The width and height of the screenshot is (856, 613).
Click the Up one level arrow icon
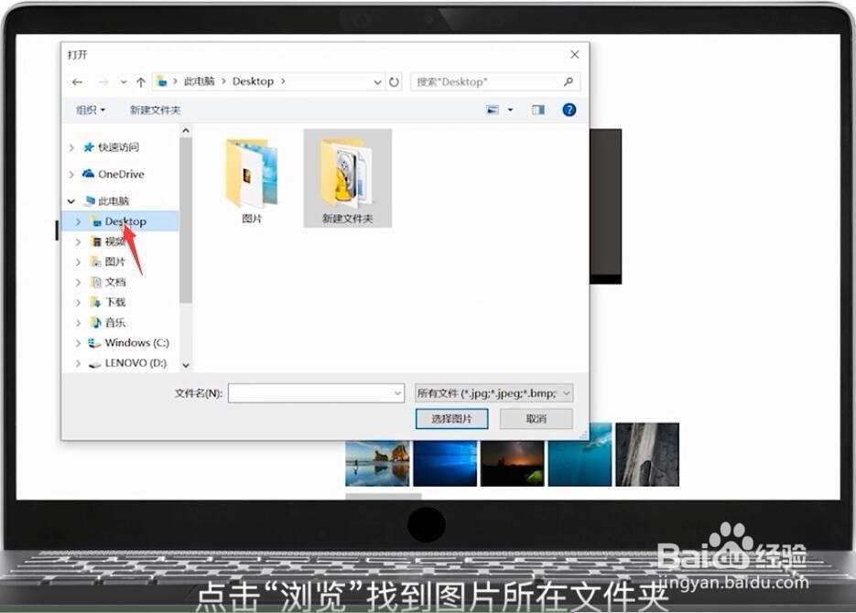(x=140, y=81)
